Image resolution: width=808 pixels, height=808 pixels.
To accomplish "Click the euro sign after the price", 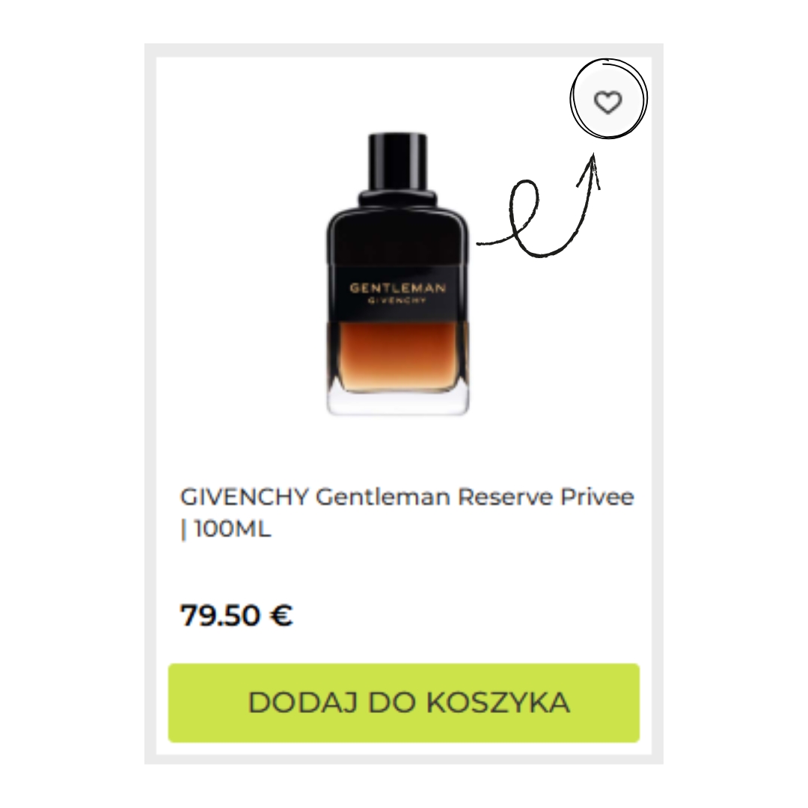I will [281, 615].
